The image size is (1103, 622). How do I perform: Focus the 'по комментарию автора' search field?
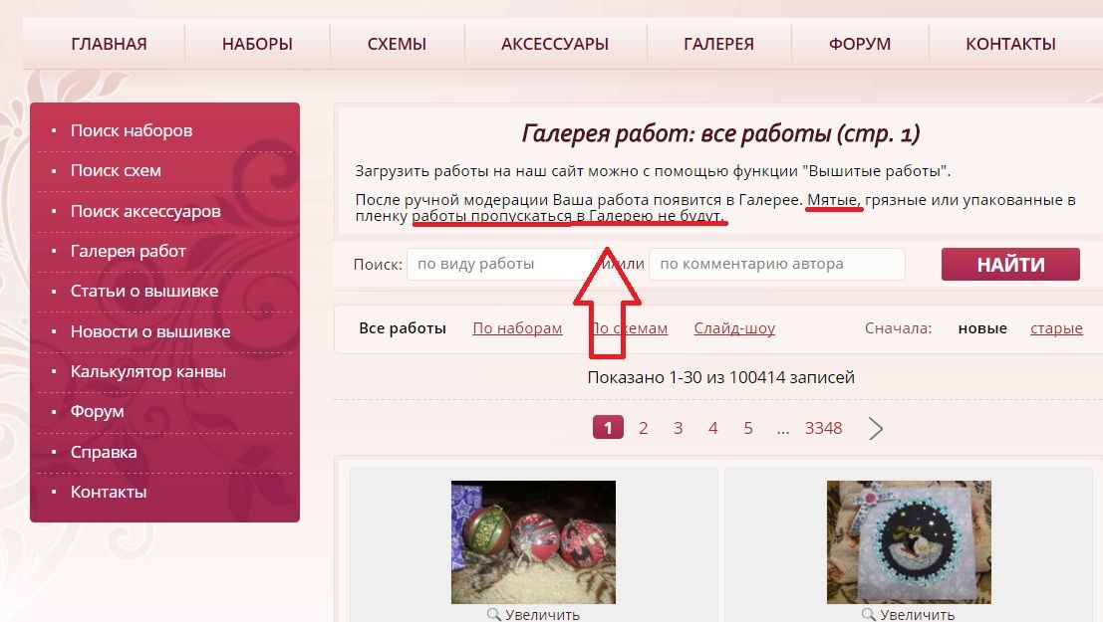776,265
